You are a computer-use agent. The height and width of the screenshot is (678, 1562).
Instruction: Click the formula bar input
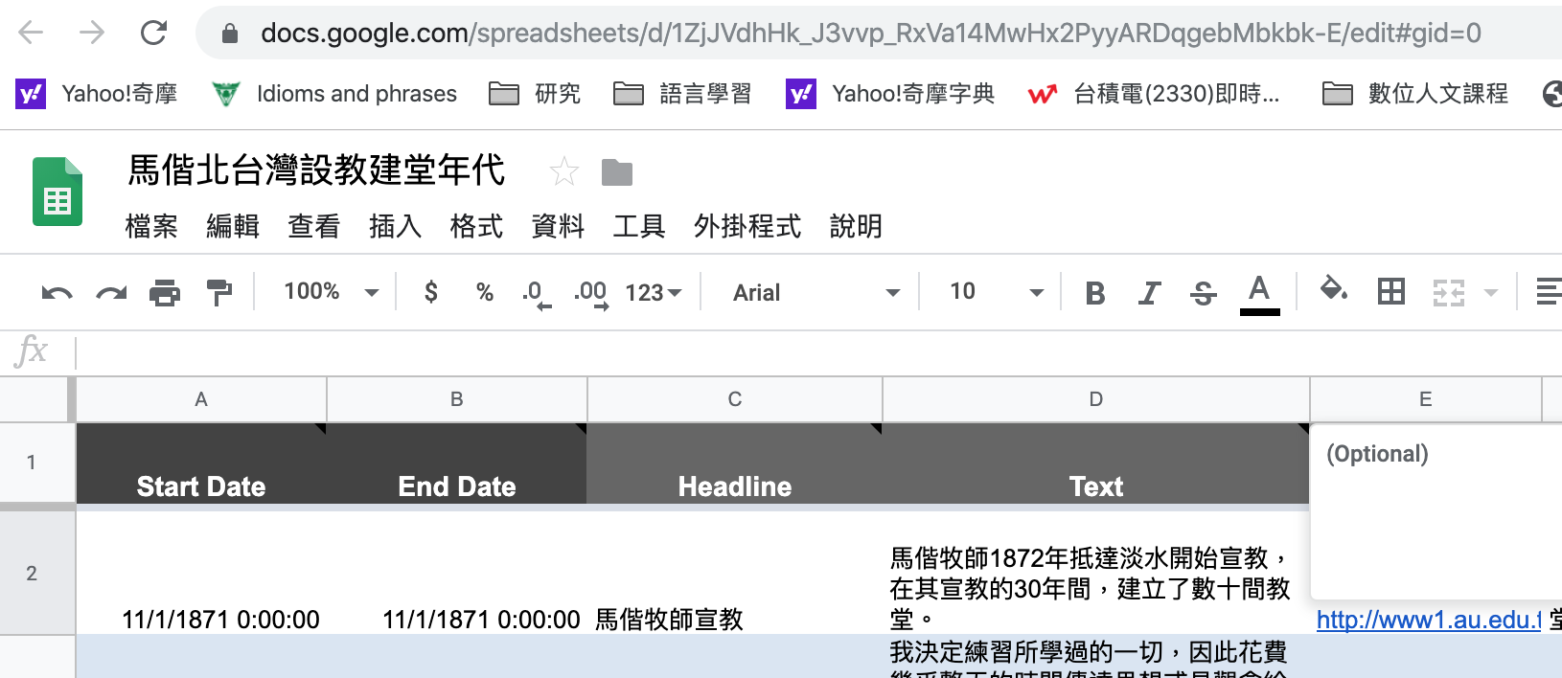(x=819, y=352)
